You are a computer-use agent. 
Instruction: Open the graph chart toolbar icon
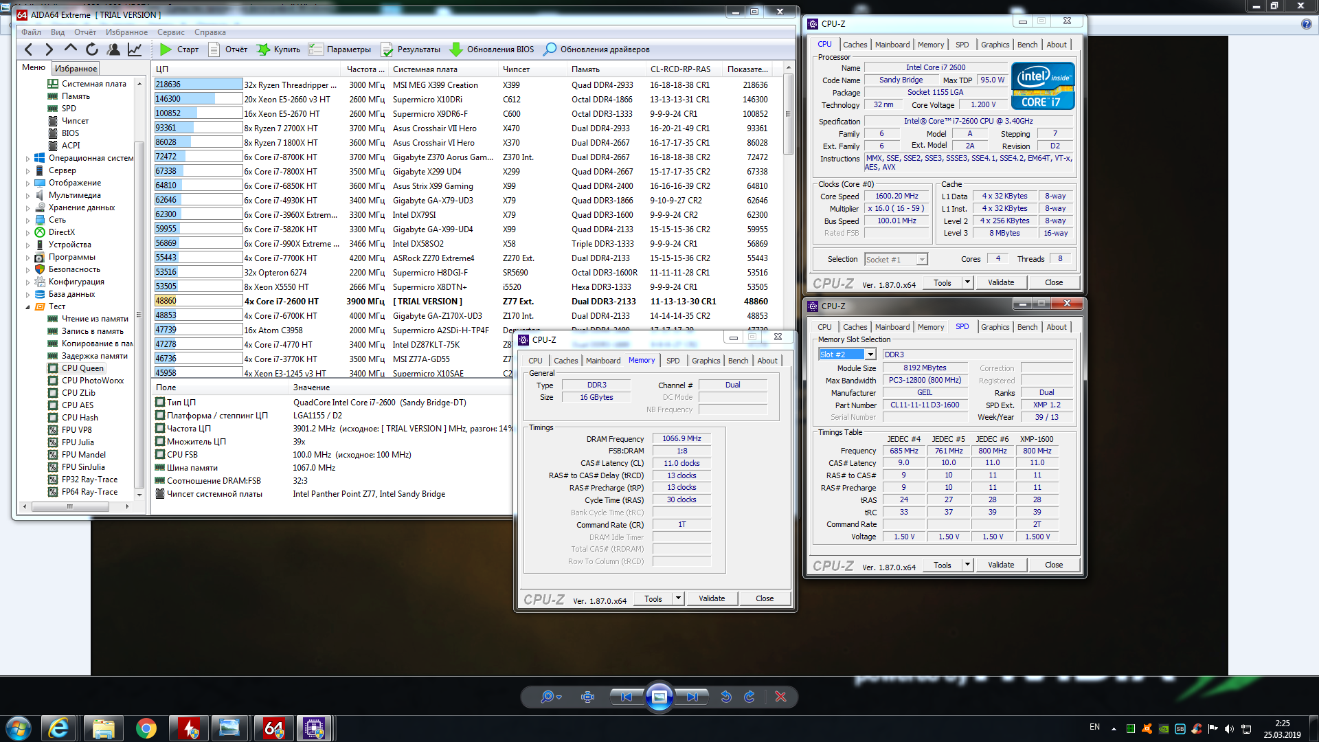135,49
